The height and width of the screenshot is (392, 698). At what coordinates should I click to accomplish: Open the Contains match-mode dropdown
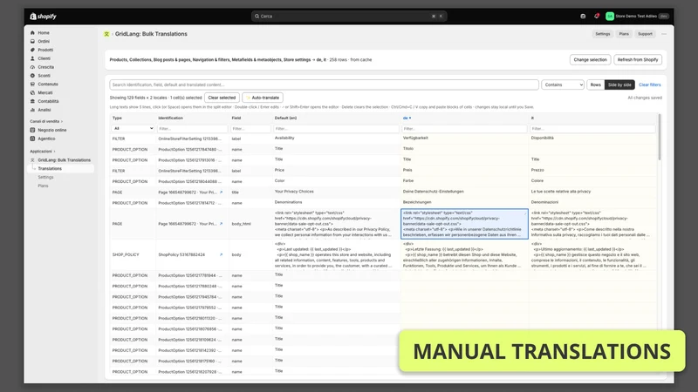click(563, 84)
